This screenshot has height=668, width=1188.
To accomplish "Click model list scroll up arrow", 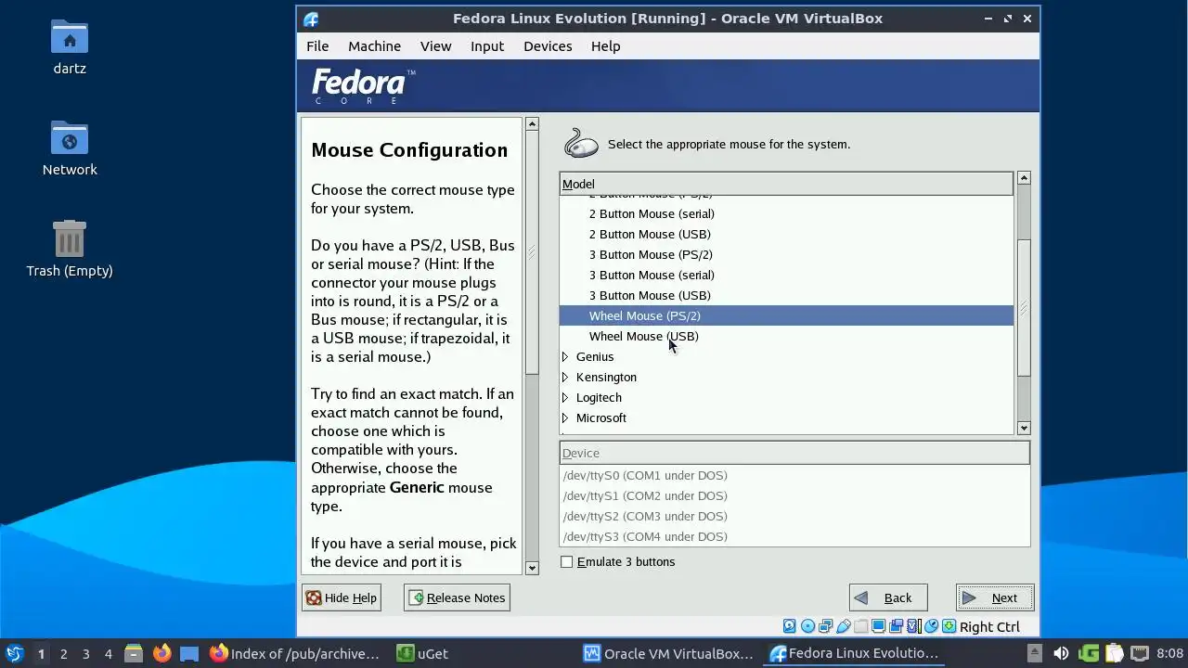I will click(x=1024, y=177).
